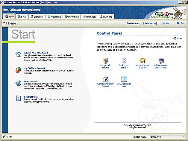Click the Help link in header bar
Image resolution: width=188 pixels, height=141 pixels.
tap(168, 23)
